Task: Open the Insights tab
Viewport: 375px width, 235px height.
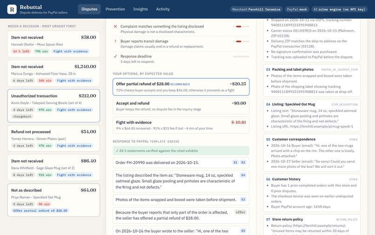Action: (141, 9)
